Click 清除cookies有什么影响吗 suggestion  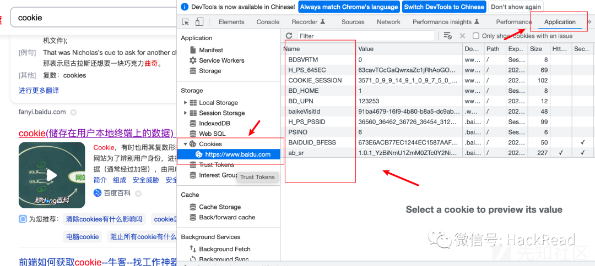click(104, 219)
